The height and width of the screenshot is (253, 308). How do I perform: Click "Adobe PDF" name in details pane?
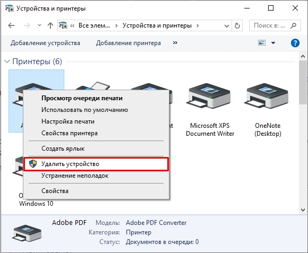[69, 223]
